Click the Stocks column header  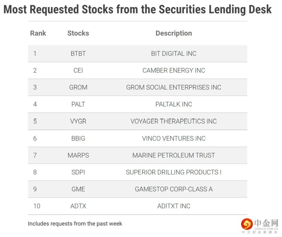(78, 33)
